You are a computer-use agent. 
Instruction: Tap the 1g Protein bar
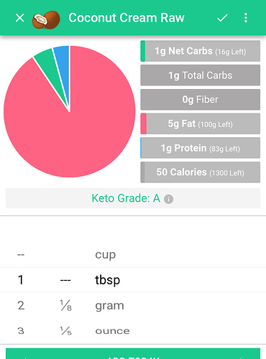click(x=201, y=148)
